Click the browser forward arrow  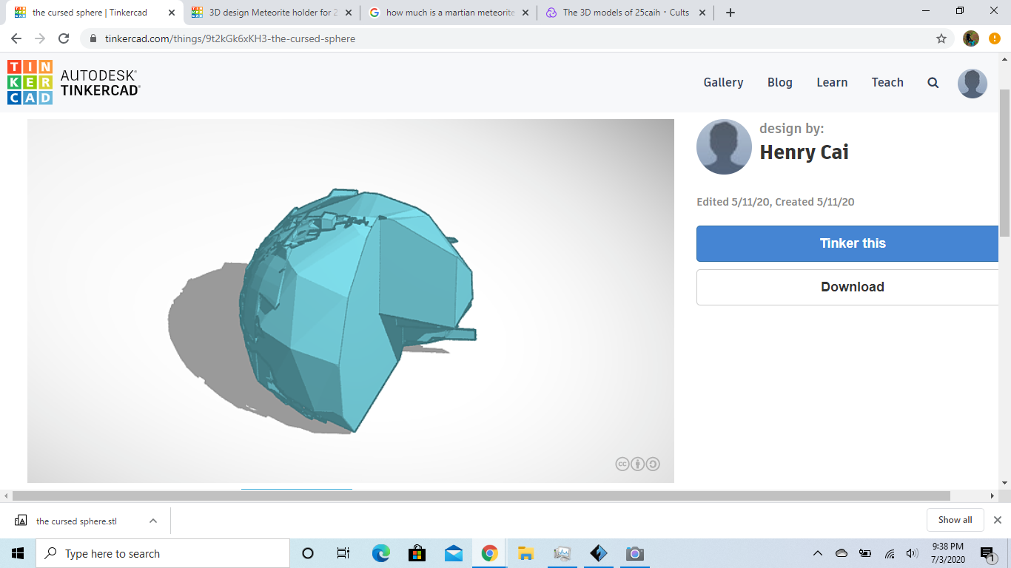[40, 38]
